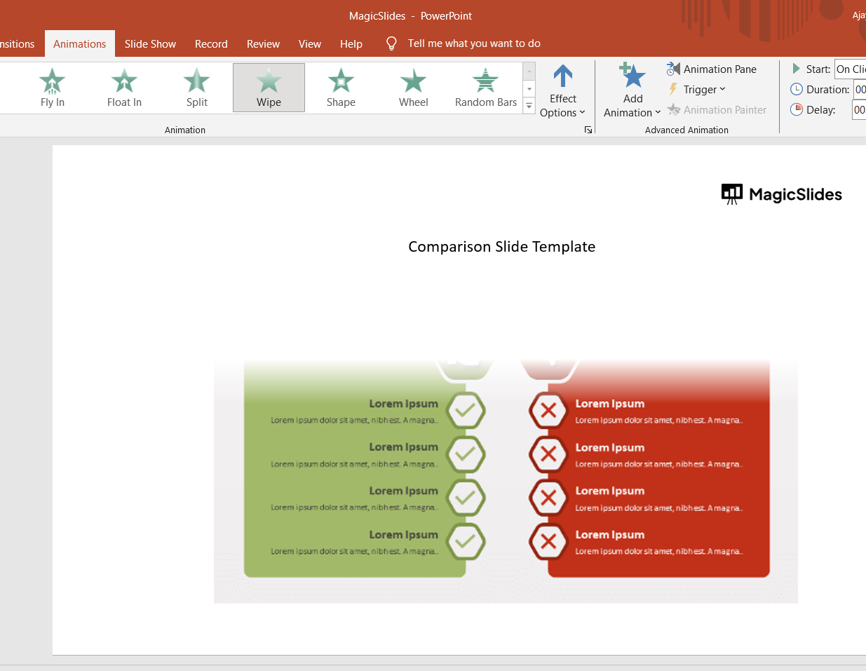Launch the Animation group dialog launcher
866x671 pixels.
pyautogui.click(x=588, y=130)
